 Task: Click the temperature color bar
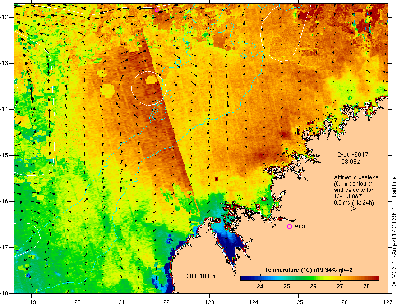[x=309, y=279]
